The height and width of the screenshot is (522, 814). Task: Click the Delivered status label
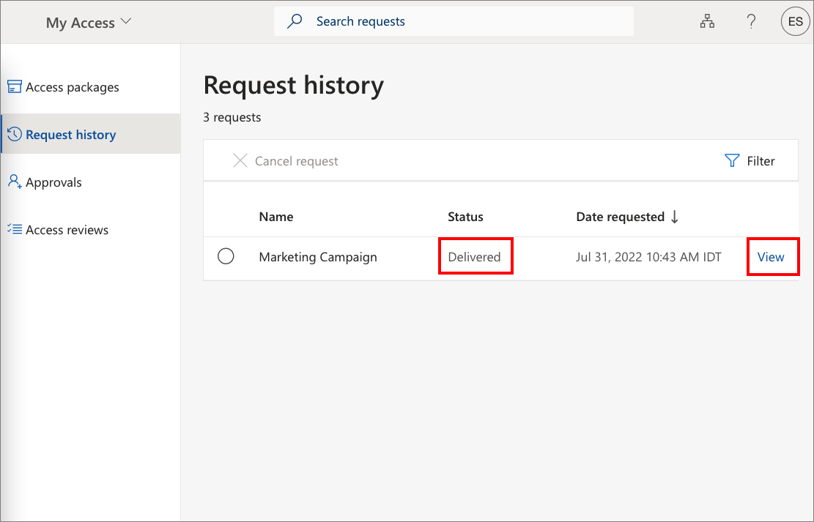click(x=475, y=256)
